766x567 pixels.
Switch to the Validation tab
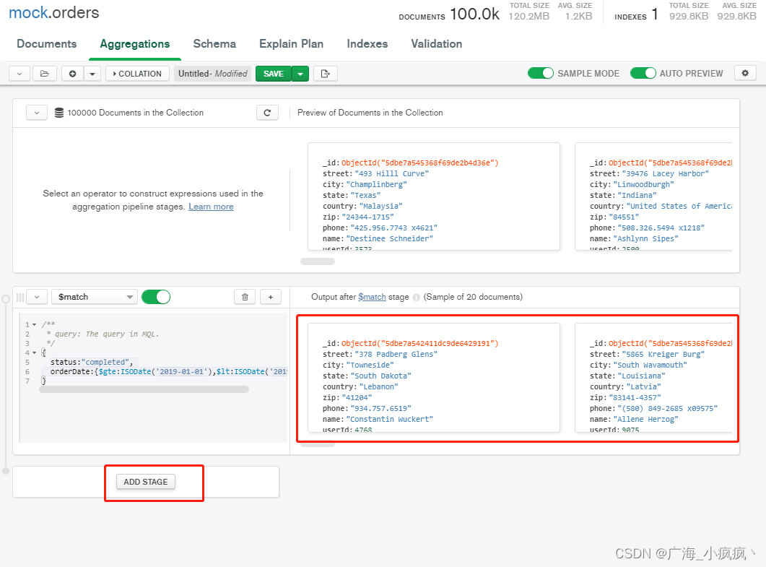437,44
